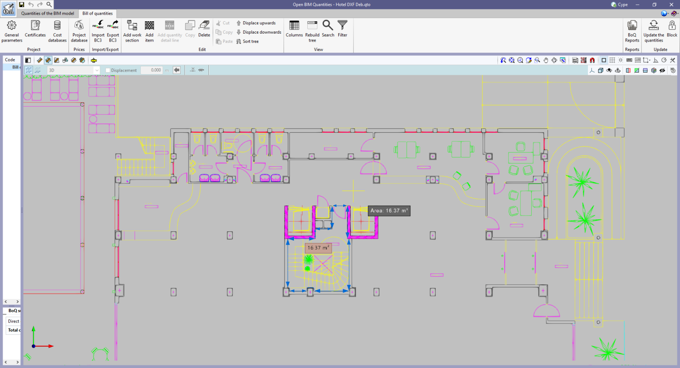Toggle the side panel layout icon
This screenshot has width=680, height=368.
click(x=28, y=60)
